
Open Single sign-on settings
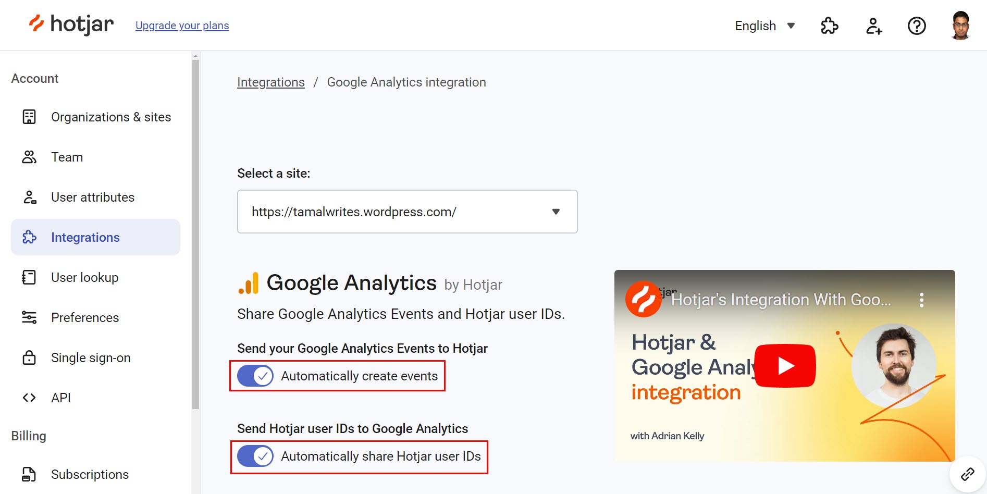pos(96,357)
